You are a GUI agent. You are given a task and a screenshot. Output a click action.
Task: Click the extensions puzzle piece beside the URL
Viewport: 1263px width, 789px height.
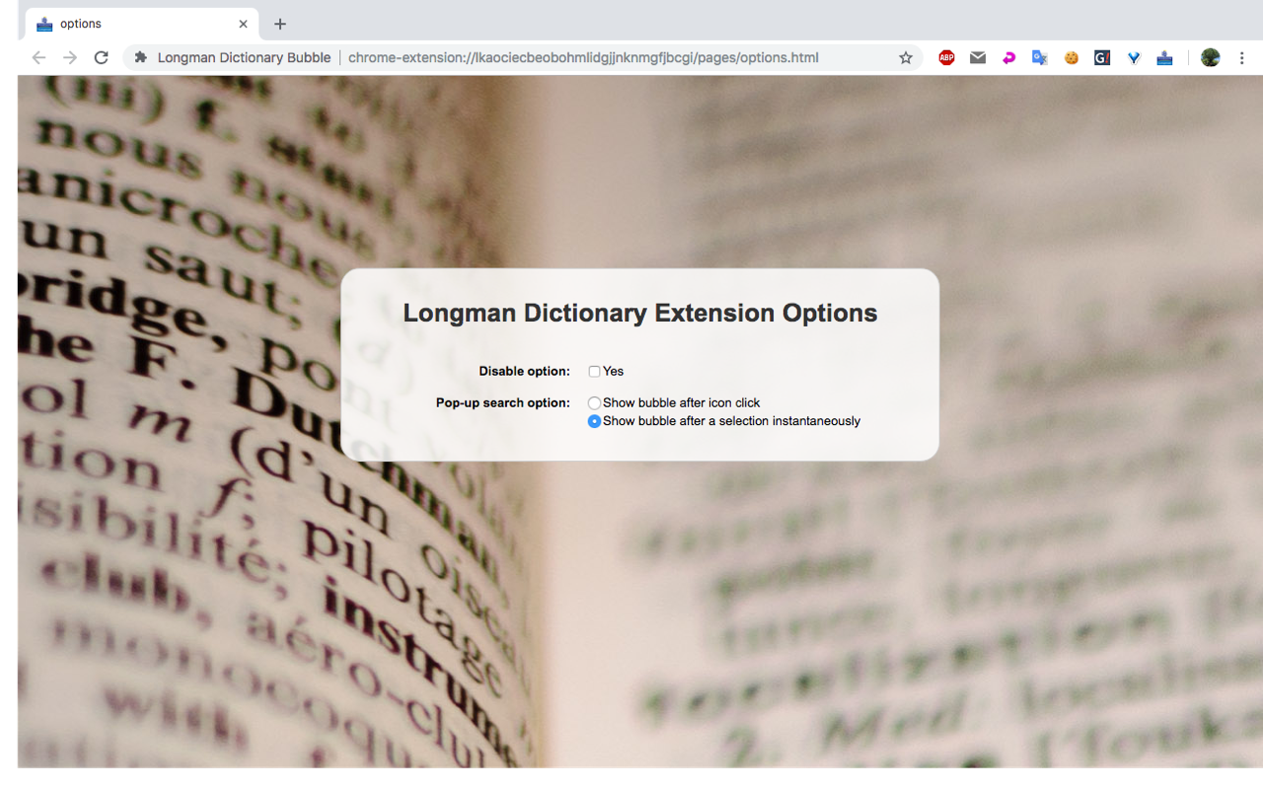coord(141,57)
